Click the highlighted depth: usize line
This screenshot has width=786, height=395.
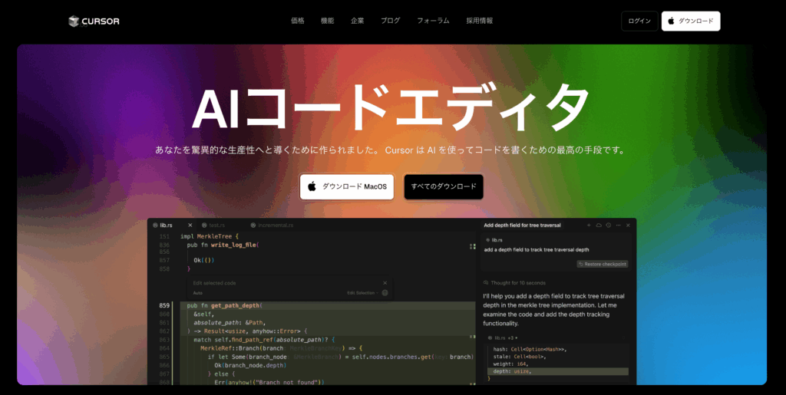pos(557,371)
